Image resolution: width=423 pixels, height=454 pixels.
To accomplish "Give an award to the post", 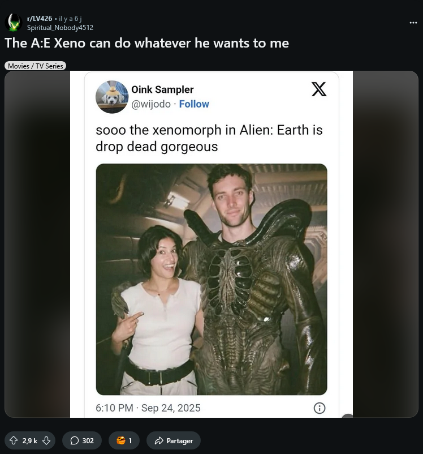I will point(124,440).
